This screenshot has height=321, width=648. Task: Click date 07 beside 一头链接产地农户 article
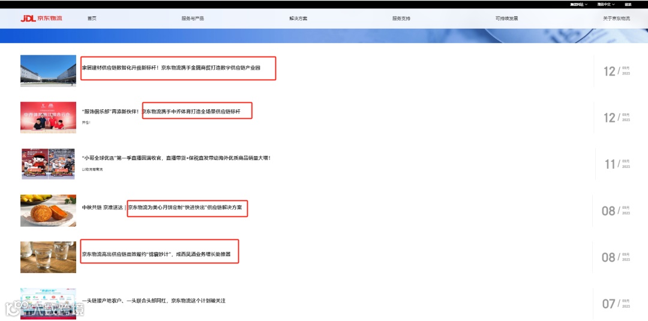click(x=616, y=304)
